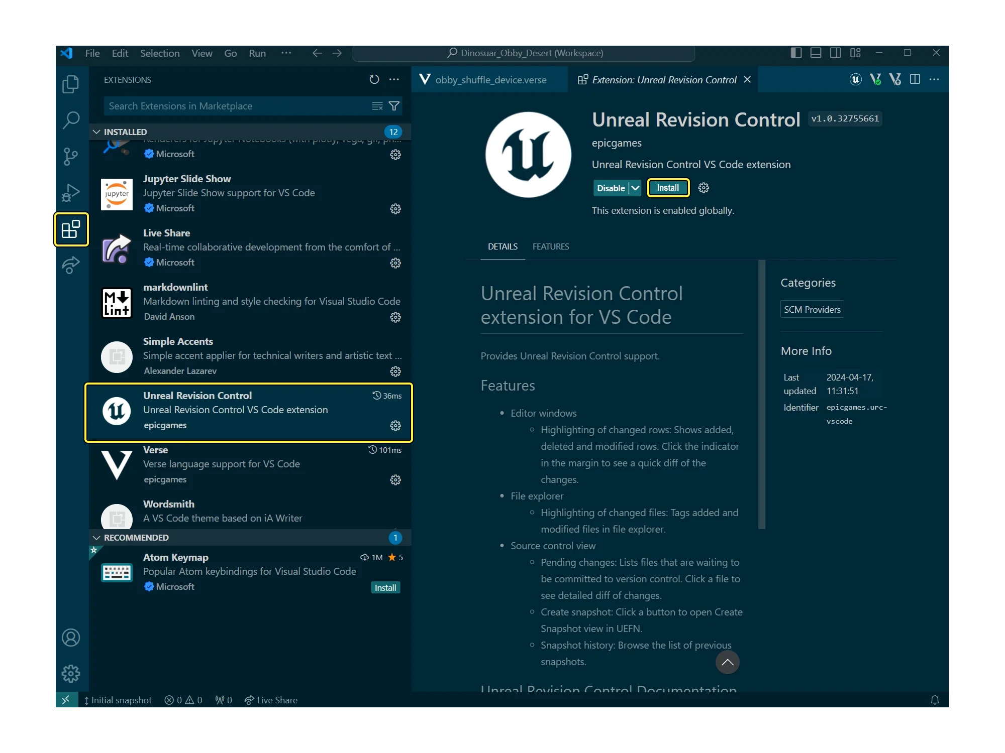
Task: Open manage gear for Verse extension
Action: (395, 480)
